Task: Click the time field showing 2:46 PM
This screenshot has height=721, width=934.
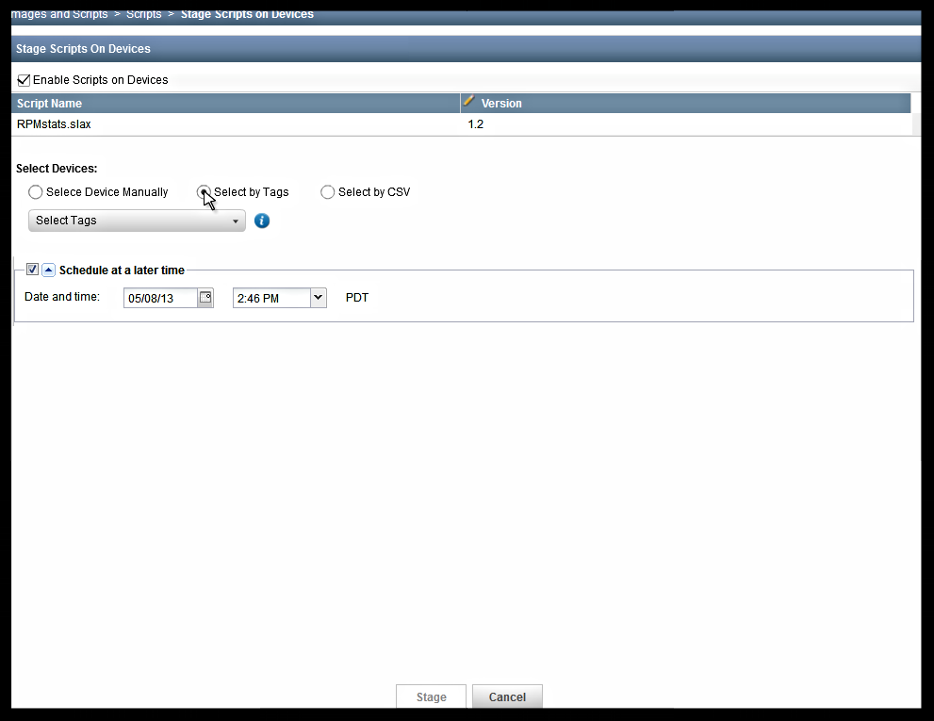Action: coord(271,298)
